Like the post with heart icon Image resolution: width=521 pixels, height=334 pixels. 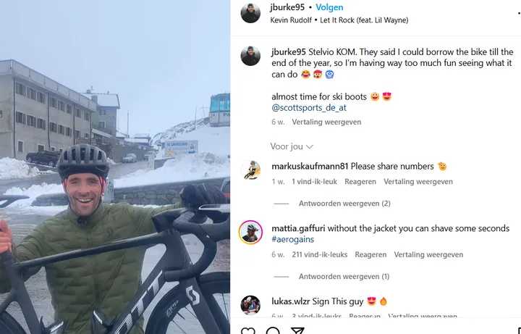(248, 330)
